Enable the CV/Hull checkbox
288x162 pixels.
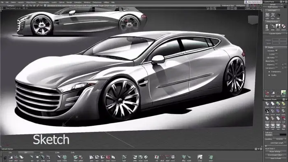click(276, 54)
